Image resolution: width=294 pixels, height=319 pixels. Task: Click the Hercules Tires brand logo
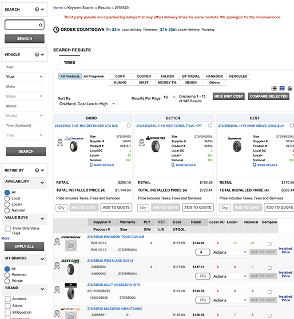[156, 138]
